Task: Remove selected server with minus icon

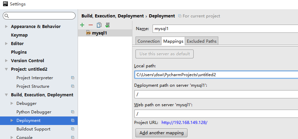Action: (x=91, y=25)
